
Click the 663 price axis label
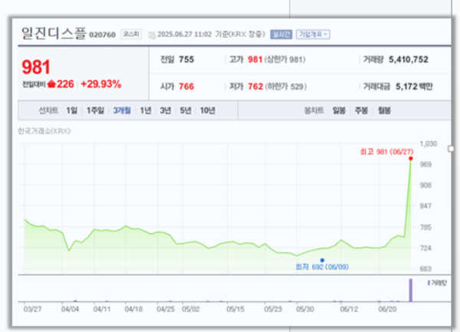(426, 268)
